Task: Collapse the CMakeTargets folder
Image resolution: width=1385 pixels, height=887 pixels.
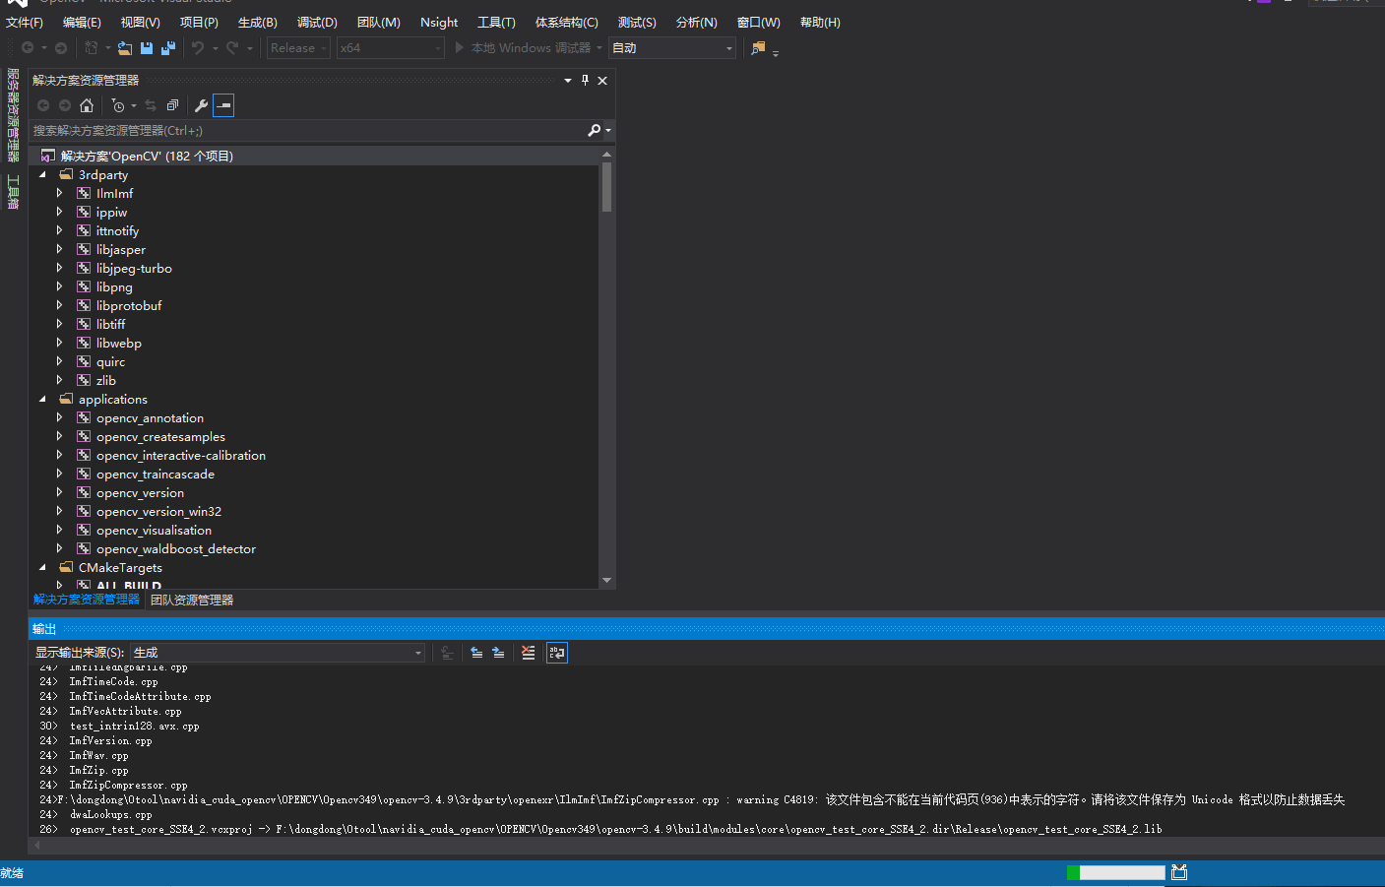Action: point(42,567)
